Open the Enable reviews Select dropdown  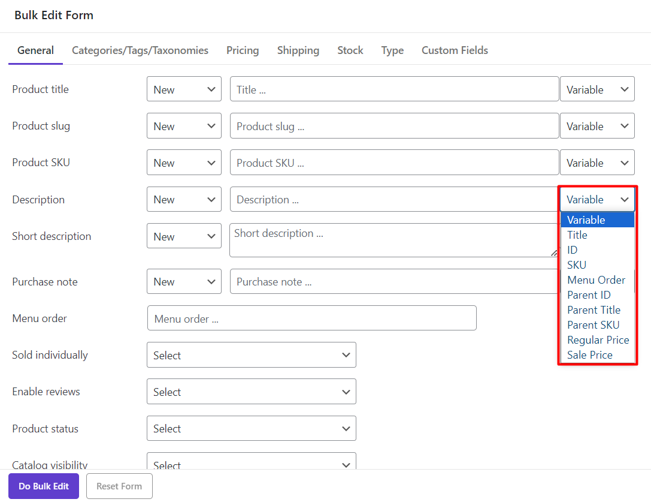tap(251, 392)
